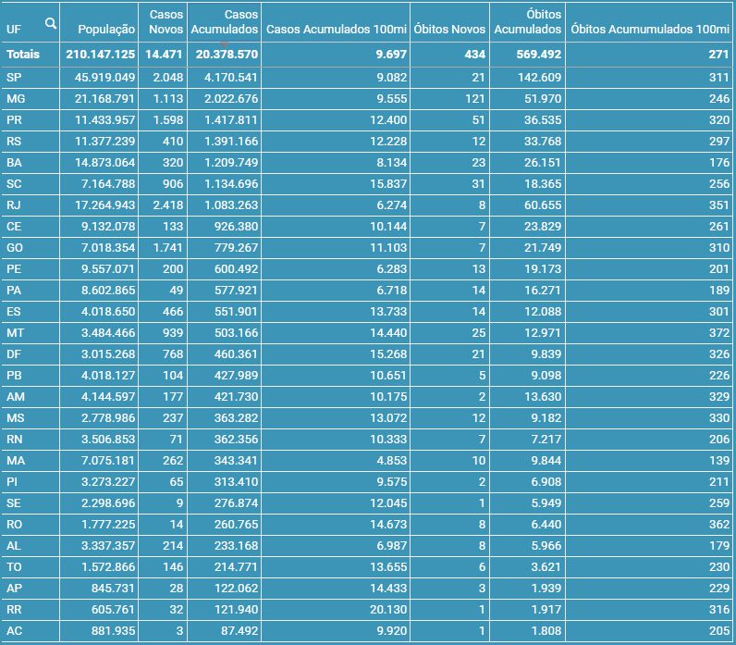Screen dimensions: 736x645
Task: Sort table by População column header
Action: pos(106,30)
